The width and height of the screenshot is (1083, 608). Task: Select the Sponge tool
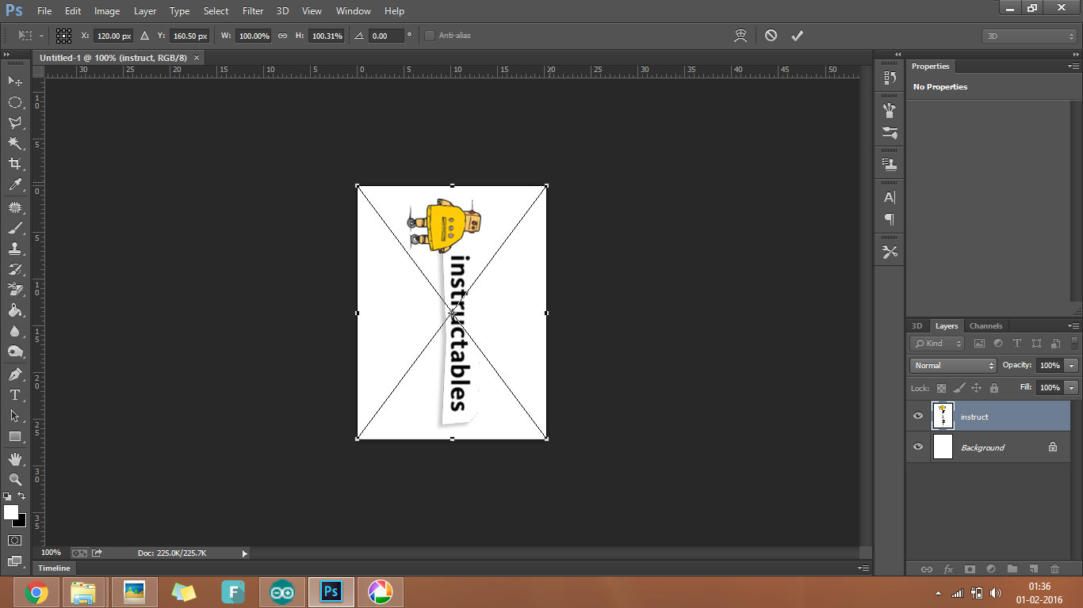pyautogui.click(x=15, y=352)
